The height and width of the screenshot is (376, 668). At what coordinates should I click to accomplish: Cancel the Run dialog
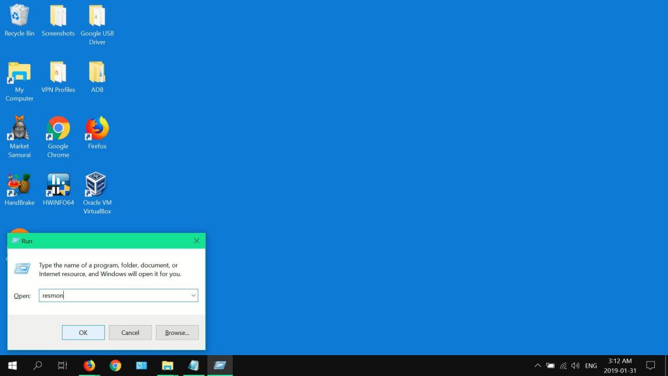click(x=130, y=332)
